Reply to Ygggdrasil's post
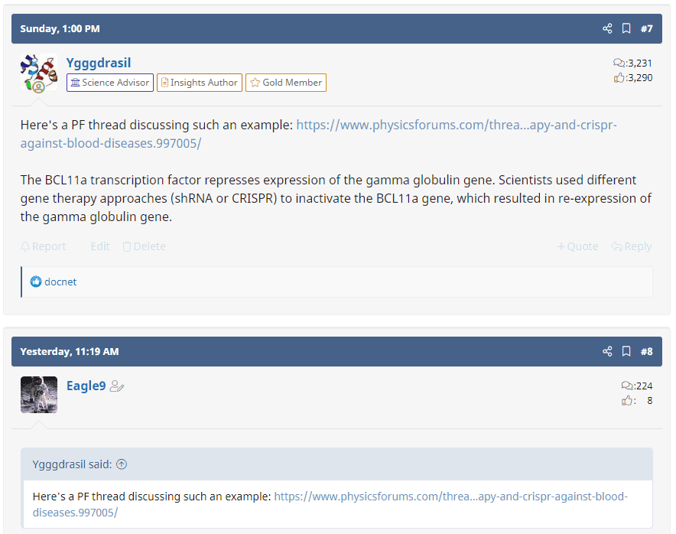Screen dimensions: 676x534 (632, 246)
